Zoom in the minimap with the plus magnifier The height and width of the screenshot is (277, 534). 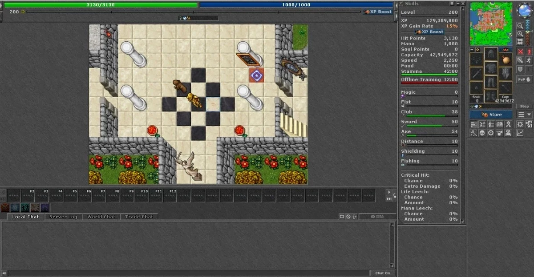(520, 33)
